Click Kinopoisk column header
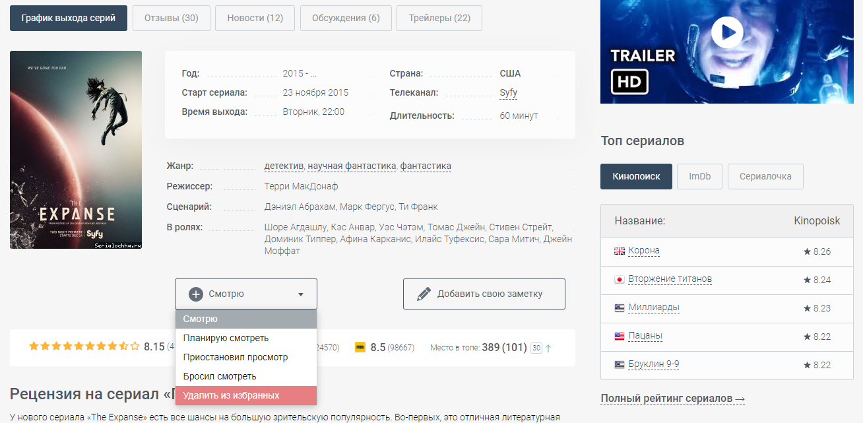 point(817,220)
